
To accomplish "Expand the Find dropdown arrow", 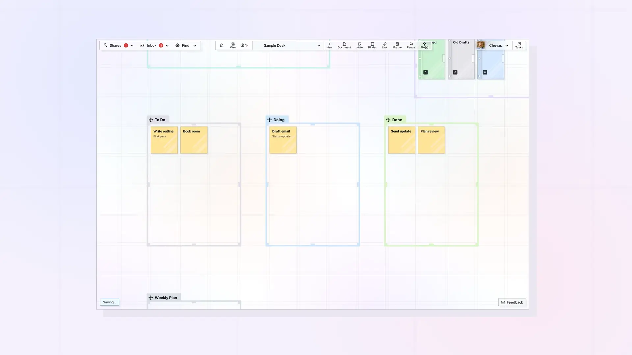I will [195, 46].
